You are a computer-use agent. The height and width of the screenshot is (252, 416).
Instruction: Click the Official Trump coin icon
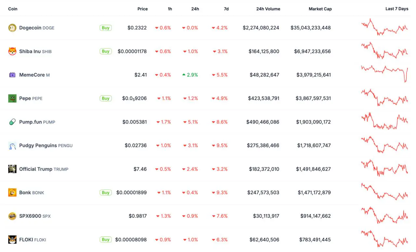point(12,169)
